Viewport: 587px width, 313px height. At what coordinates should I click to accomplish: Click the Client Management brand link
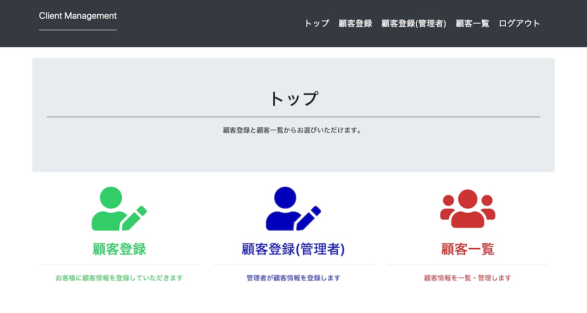[78, 16]
